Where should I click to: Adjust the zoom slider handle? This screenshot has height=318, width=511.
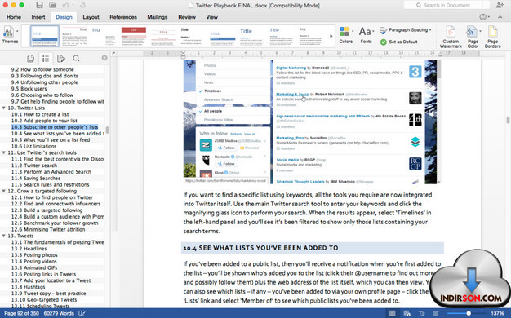click(469, 313)
